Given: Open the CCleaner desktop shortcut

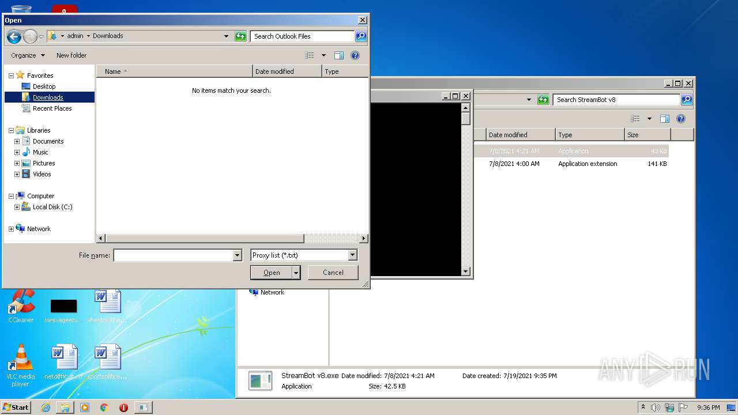Looking at the screenshot, I should (21, 305).
